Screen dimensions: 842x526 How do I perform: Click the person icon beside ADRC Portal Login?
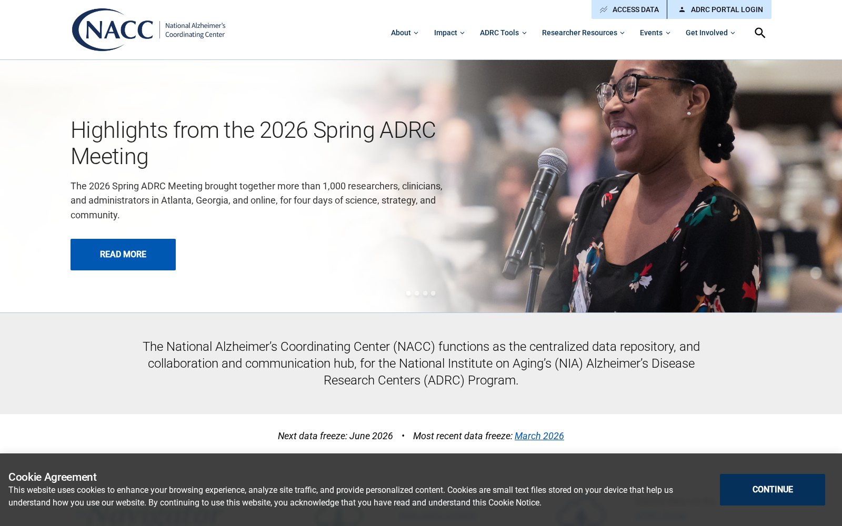tap(682, 9)
